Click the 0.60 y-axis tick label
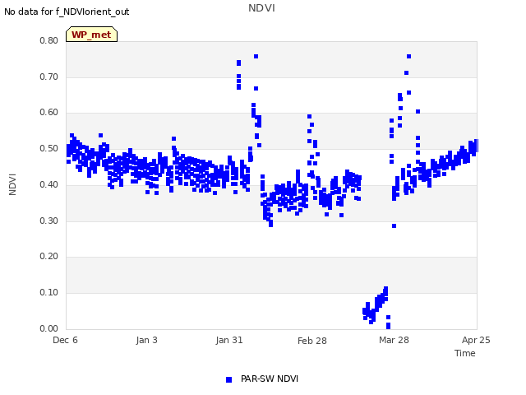This screenshot has height=395, width=526. [x=49, y=113]
